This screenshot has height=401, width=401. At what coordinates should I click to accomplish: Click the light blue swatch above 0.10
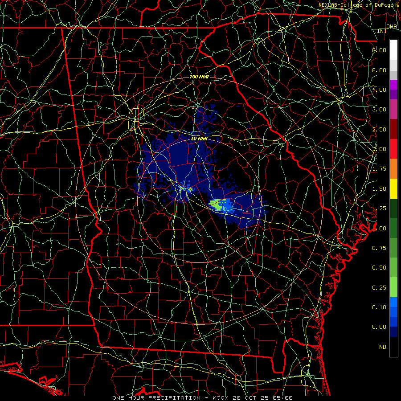tap(393, 302)
